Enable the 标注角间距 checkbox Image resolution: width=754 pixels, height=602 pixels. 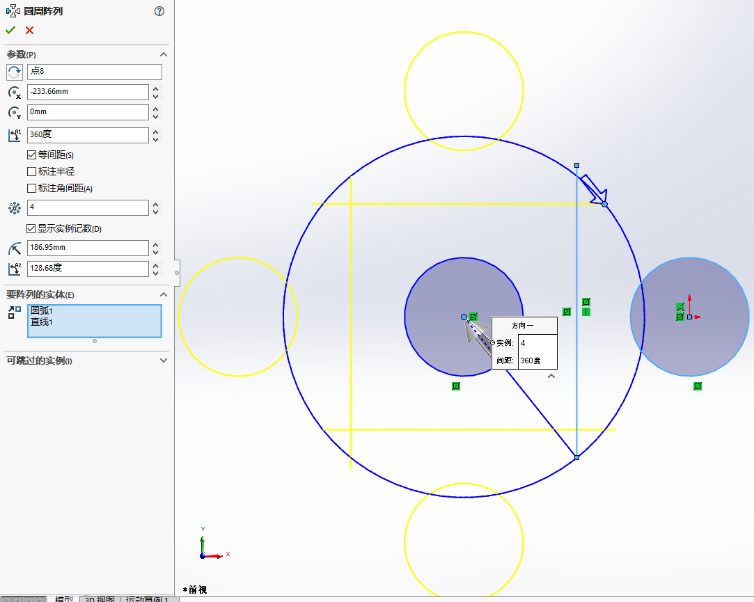32,189
